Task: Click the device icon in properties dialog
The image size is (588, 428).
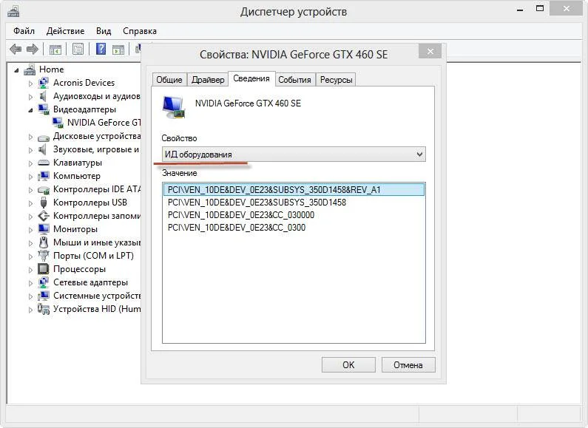Action: 174,107
